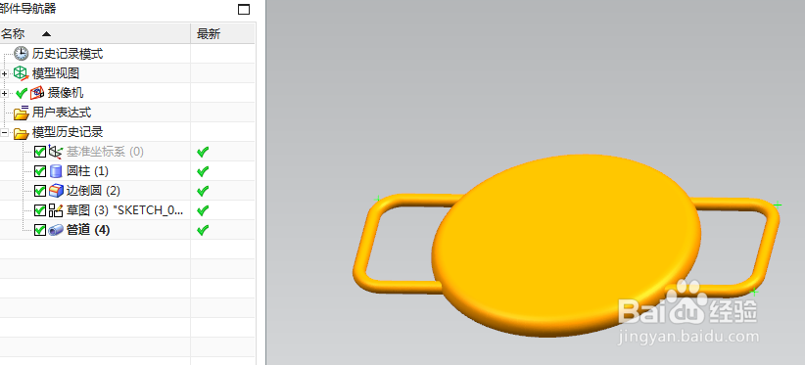Expand the 模型视图 node
805x365 pixels.
pos(5,73)
